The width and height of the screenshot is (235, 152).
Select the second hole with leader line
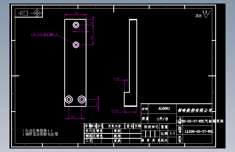[76, 45]
